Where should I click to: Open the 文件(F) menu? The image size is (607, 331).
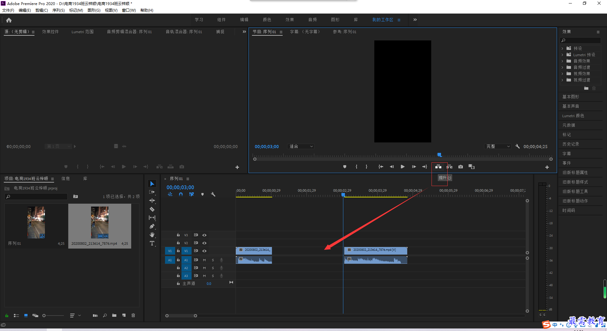pos(8,10)
